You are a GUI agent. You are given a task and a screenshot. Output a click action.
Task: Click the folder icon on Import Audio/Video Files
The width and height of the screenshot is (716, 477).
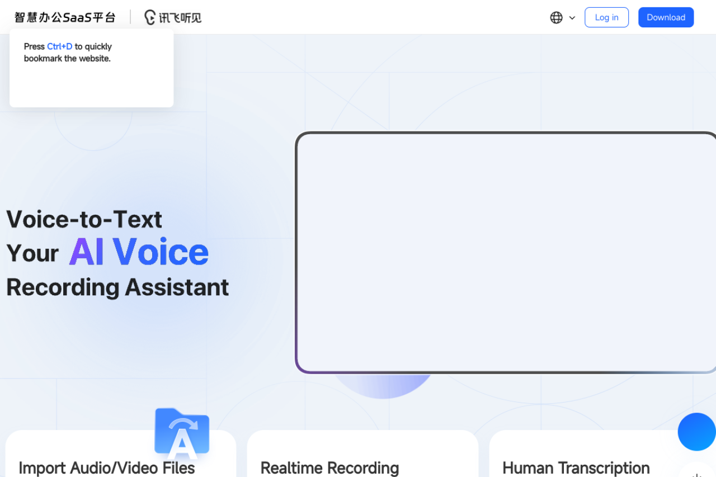(x=182, y=433)
